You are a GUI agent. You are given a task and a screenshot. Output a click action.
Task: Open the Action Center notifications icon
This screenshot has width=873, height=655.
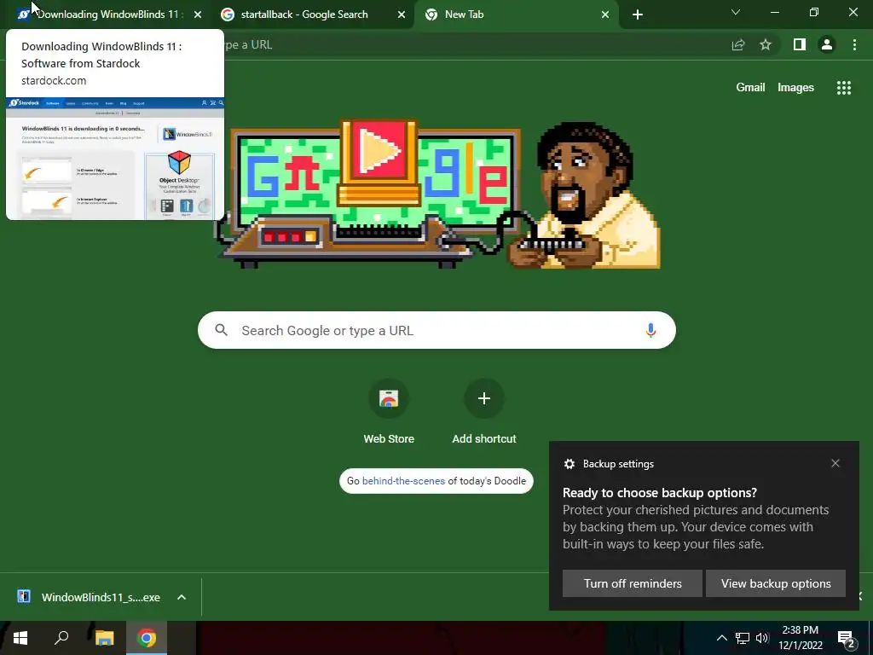[x=847, y=639]
